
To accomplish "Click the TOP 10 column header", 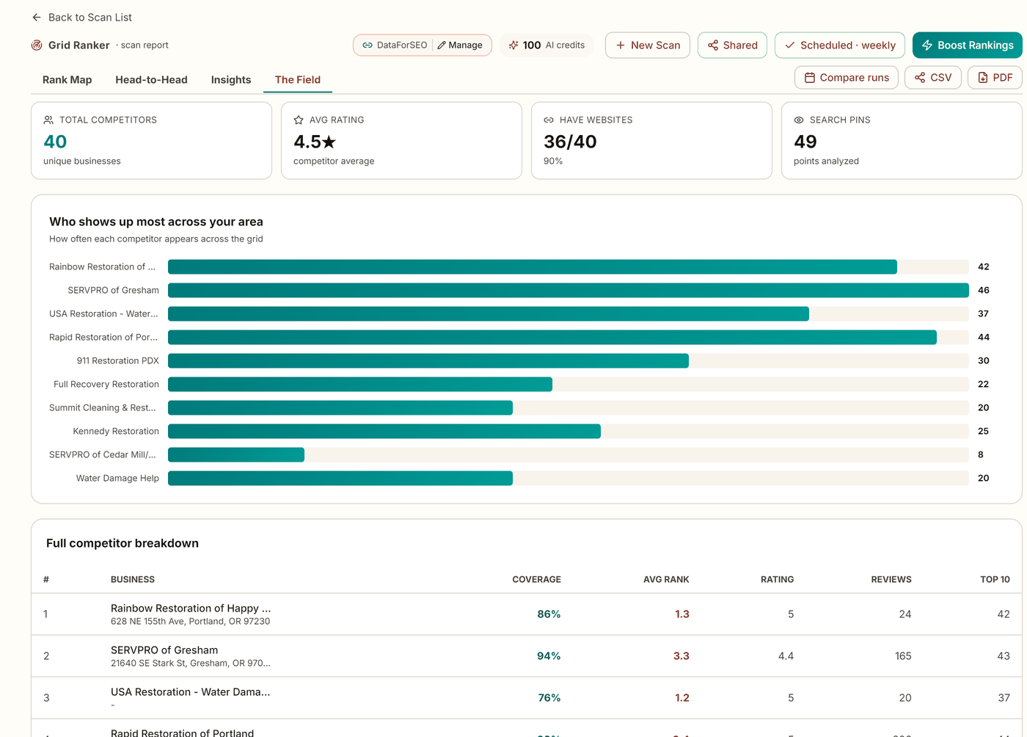I will point(995,580).
